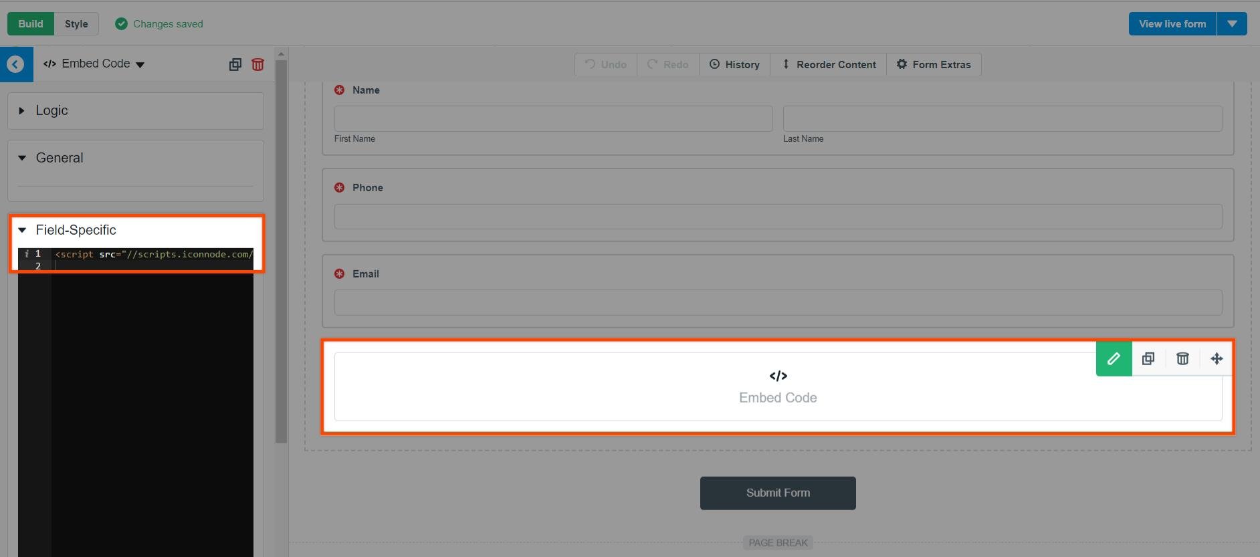Delete field using red sidebar trash icon
Viewport: 1260px width, 557px height.
point(257,64)
